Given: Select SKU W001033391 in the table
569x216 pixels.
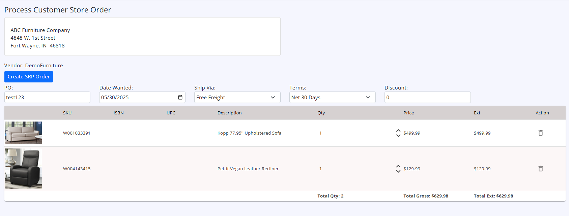Looking at the screenshot, I should [x=77, y=133].
